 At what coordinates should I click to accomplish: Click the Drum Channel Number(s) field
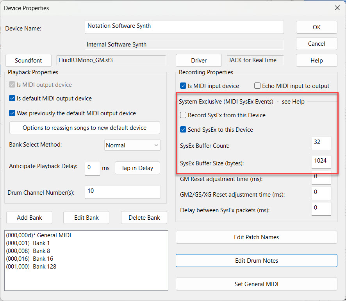point(122,192)
